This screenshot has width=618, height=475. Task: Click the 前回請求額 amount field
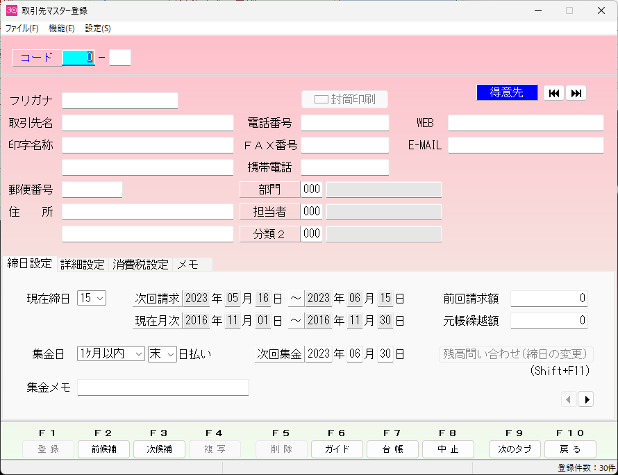tap(549, 299)
